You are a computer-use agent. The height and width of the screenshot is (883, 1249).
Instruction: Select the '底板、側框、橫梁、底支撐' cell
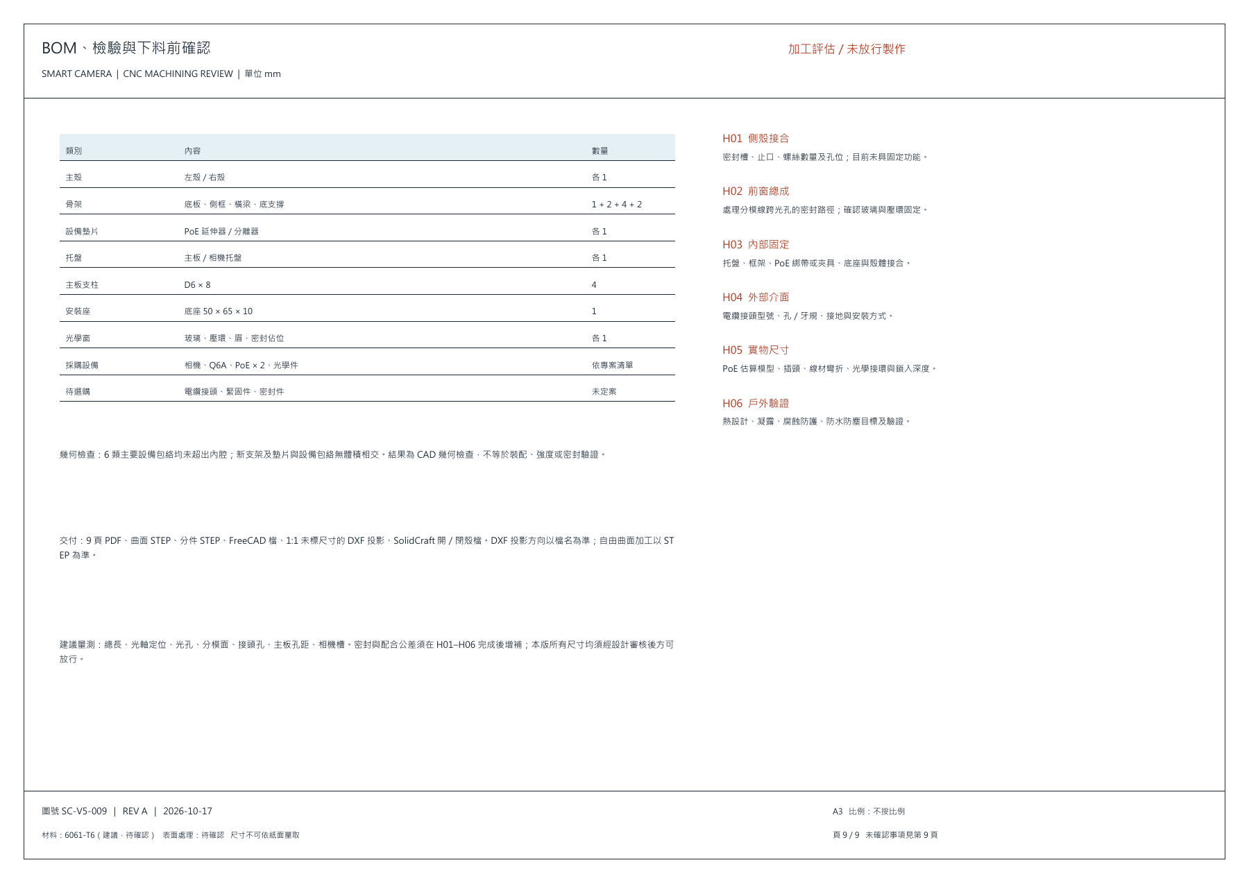click(234, 204)
